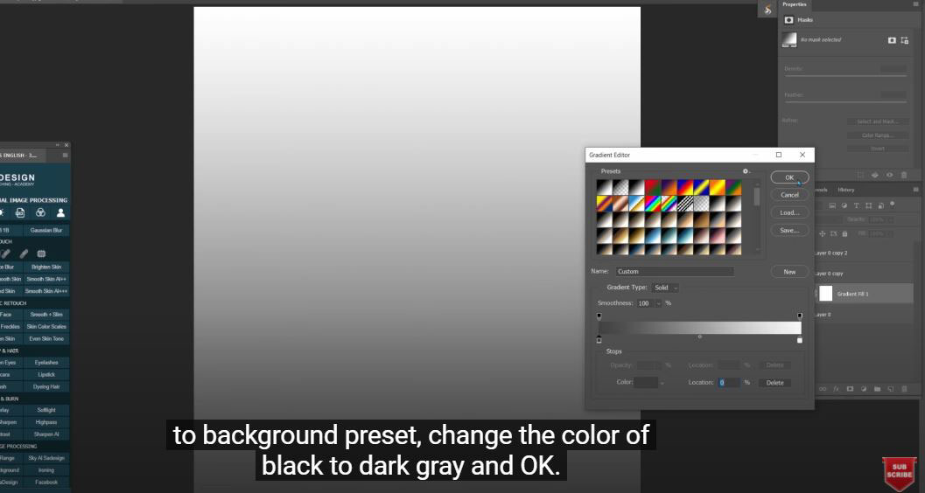Click the Color Range button
This screenshot has height=493, width=925.
(878, 135)
